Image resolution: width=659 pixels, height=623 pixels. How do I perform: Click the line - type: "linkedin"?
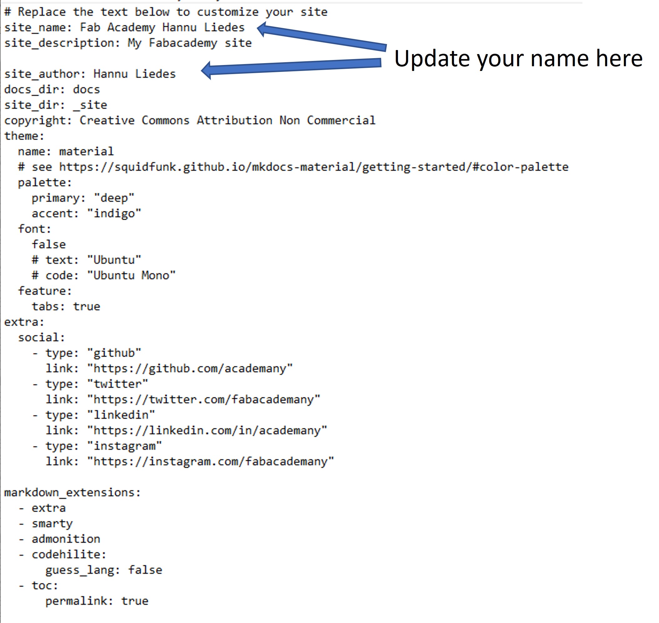point(93,415)
